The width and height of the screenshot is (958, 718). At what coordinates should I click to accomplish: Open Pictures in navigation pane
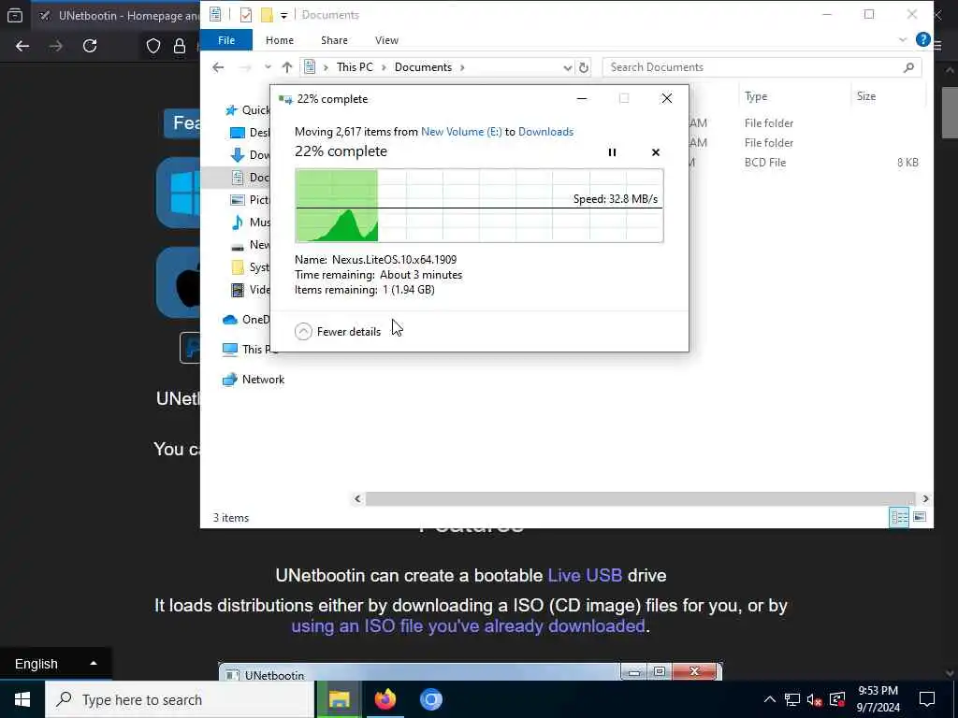[x=250, y=200]
